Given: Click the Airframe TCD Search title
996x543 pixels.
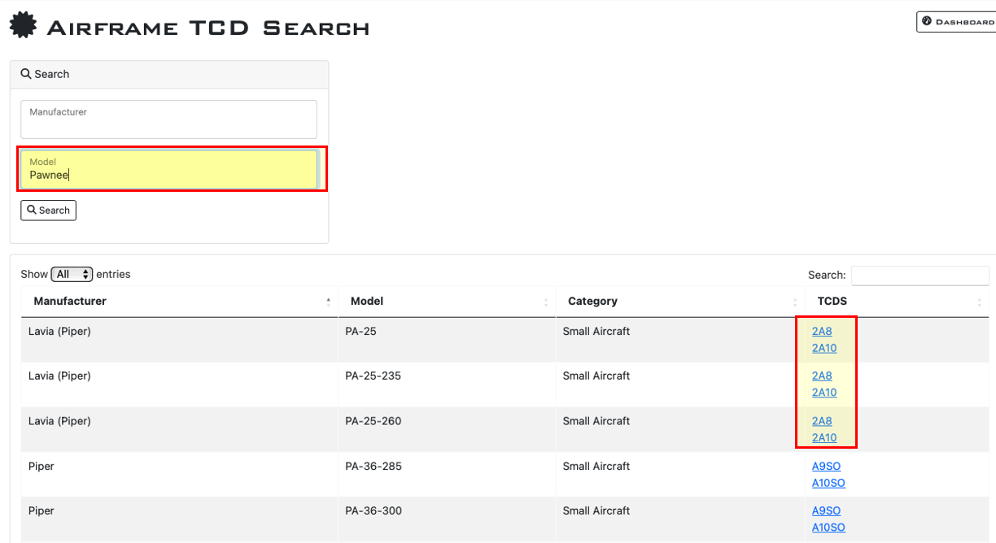Looking at the screenshot, I should [207, 25].
